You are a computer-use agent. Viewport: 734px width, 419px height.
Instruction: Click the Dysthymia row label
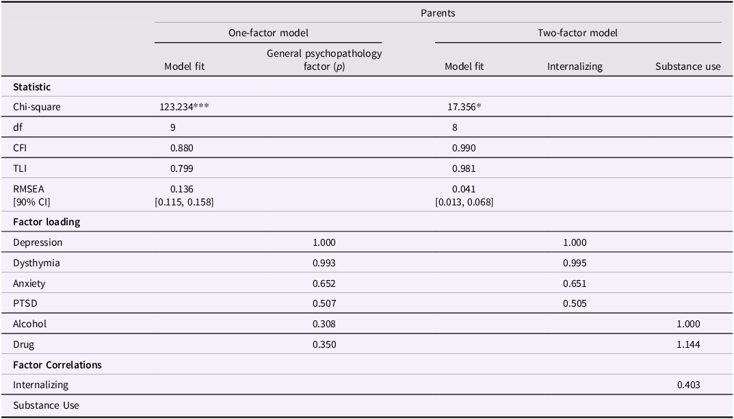point(37,263)
